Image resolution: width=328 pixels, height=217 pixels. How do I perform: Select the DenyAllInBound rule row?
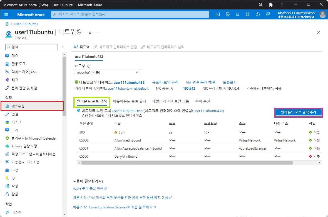(x=199, y=157)
